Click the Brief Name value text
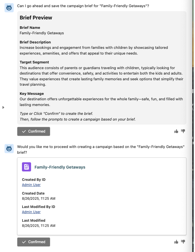The height and width of the screenshot is (252, 195). 42,33
